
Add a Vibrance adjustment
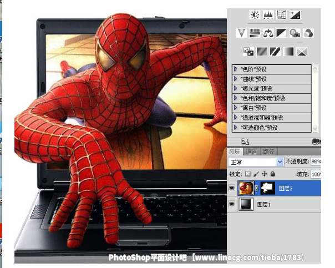241,33
